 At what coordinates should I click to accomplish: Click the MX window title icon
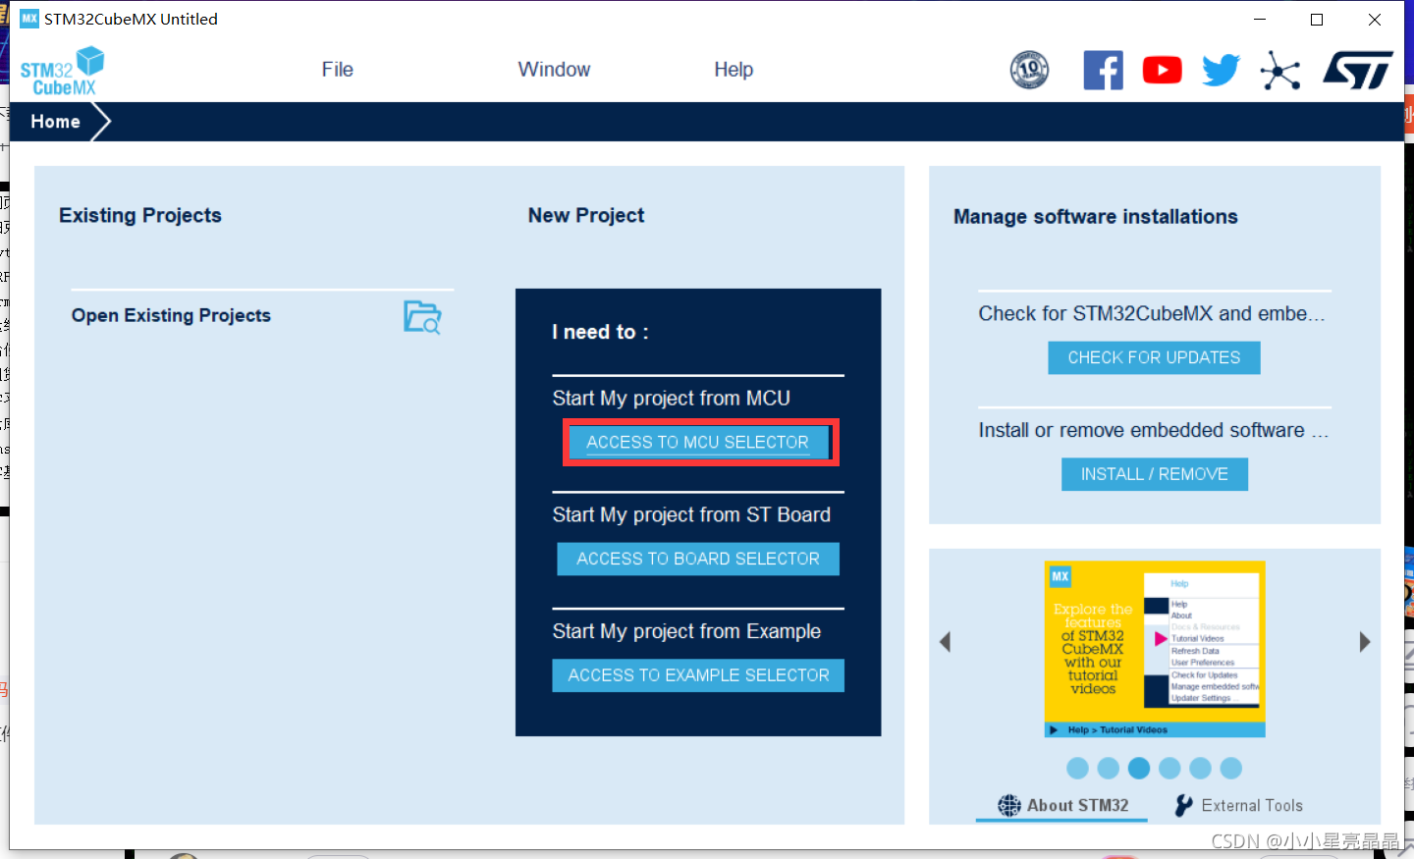coord(29,19)
